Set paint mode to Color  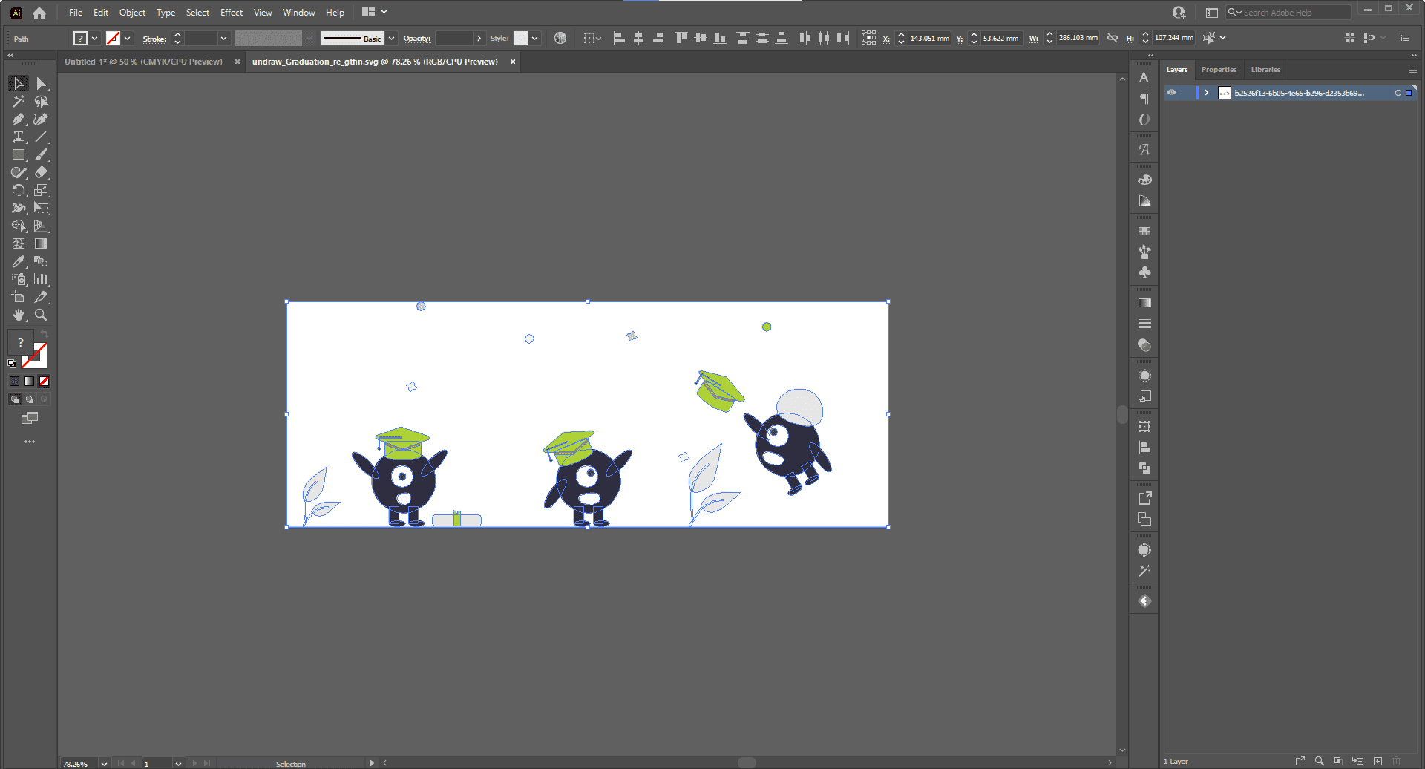pyautogui.click(x=14, y=382)
